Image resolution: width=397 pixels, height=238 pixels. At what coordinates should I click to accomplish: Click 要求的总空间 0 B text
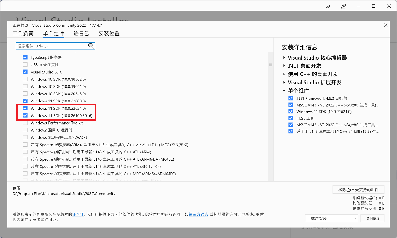coord(368,209)
